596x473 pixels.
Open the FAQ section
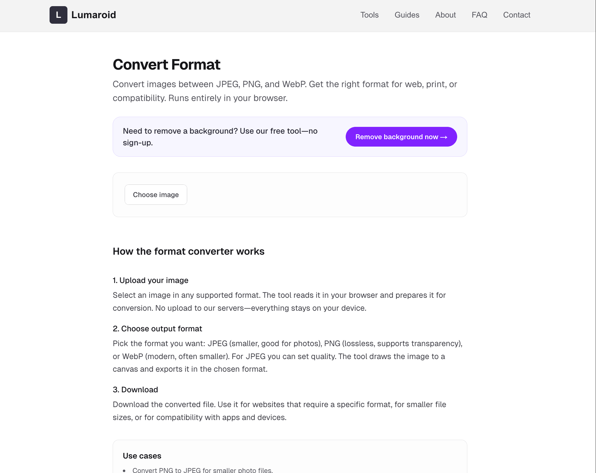pyautogui.click(x=479, y=15)
